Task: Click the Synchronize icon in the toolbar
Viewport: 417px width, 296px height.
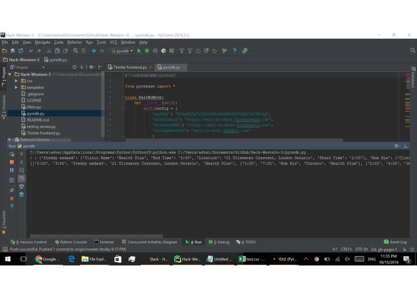Action: 21,51
